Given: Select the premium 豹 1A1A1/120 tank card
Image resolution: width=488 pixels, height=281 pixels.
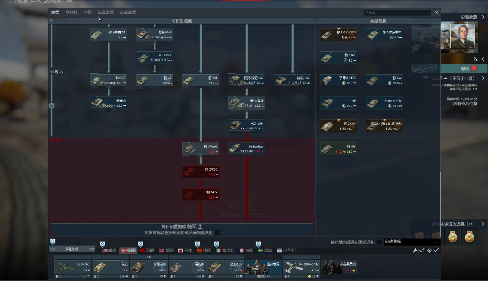Looking at the screenshot, I should pyautogui.click(x=338, y=34).
